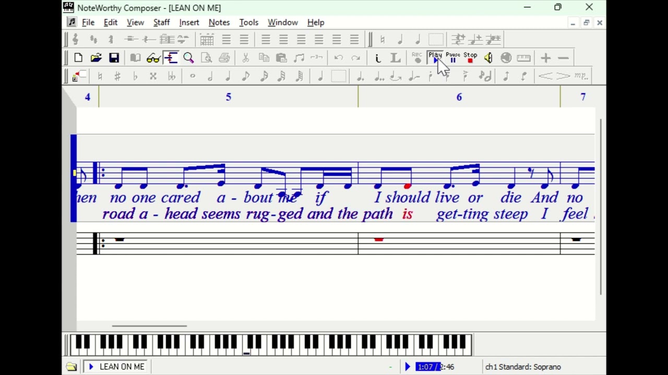
Task: Click the piano keyboard toolbar icon
Action: point(523,58)
